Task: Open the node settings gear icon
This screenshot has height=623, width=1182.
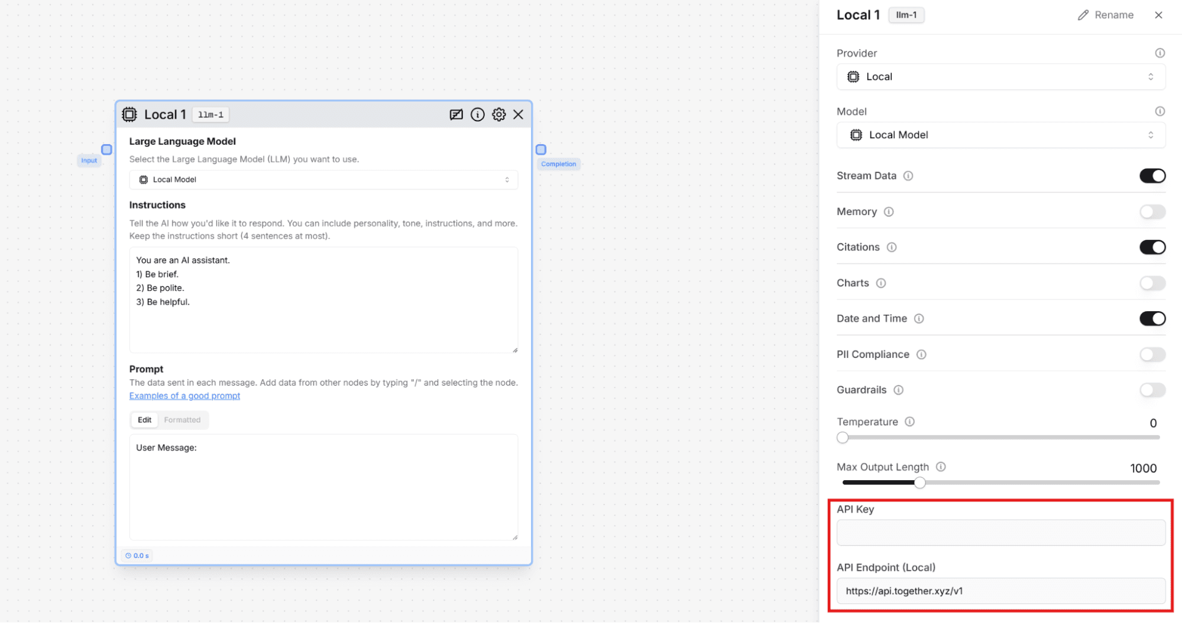Action: (x=498, y=115)
